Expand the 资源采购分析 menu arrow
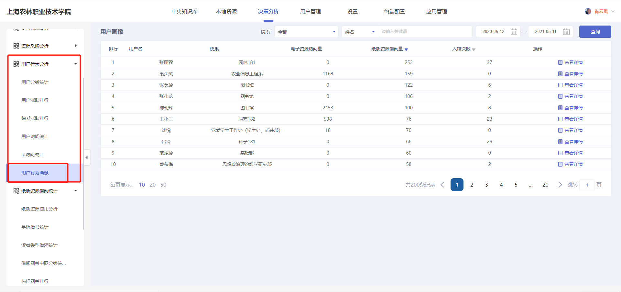The width and height of the screenshot is (621, 292). [x=76, y=46]
